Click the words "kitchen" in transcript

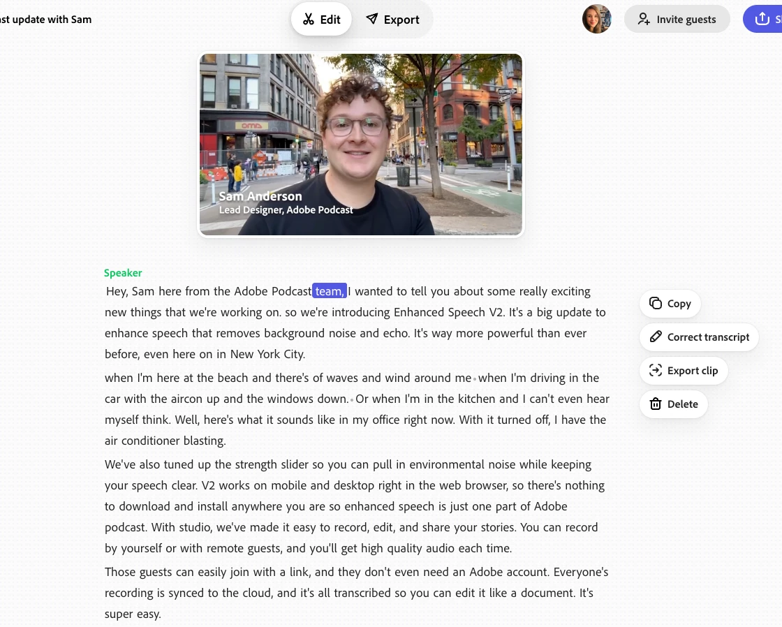(x=476, y=399)
